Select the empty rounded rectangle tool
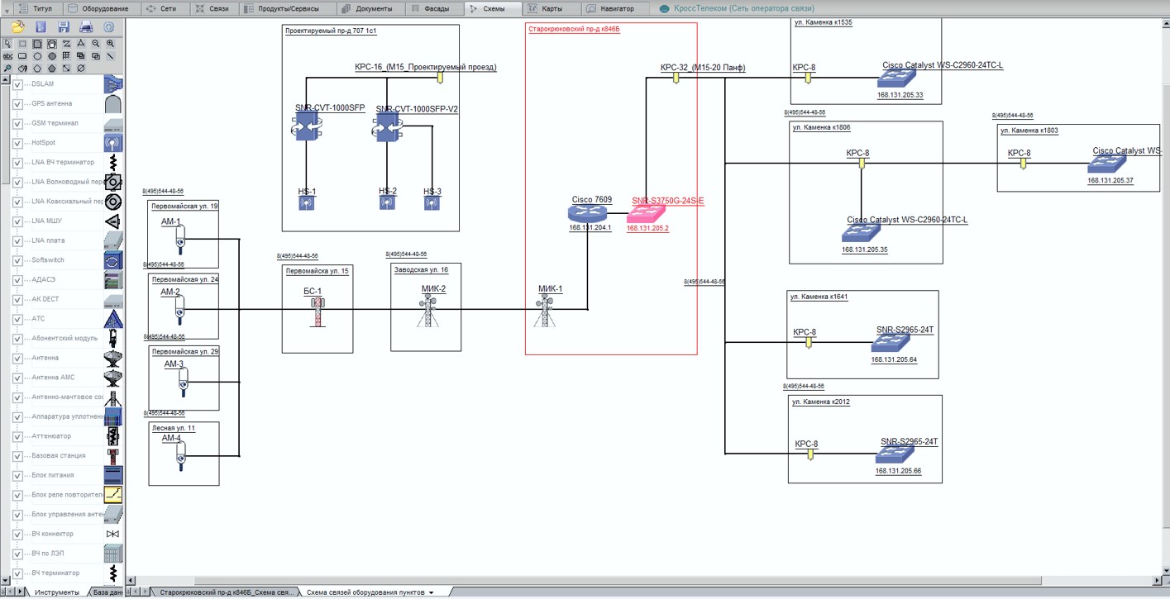Image resolution: width=1170 pixels, height=599 pixels. (x=22, y=56)
